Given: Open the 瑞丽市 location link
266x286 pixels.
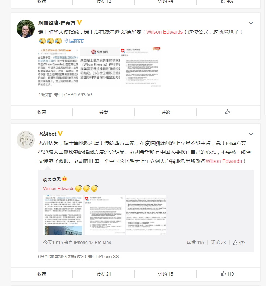Looking at the screenshot, I should point(76,41).
